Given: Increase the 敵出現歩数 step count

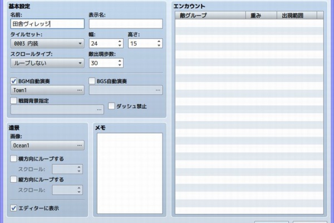Looking at the screenshot, I should tap(120, 61).
